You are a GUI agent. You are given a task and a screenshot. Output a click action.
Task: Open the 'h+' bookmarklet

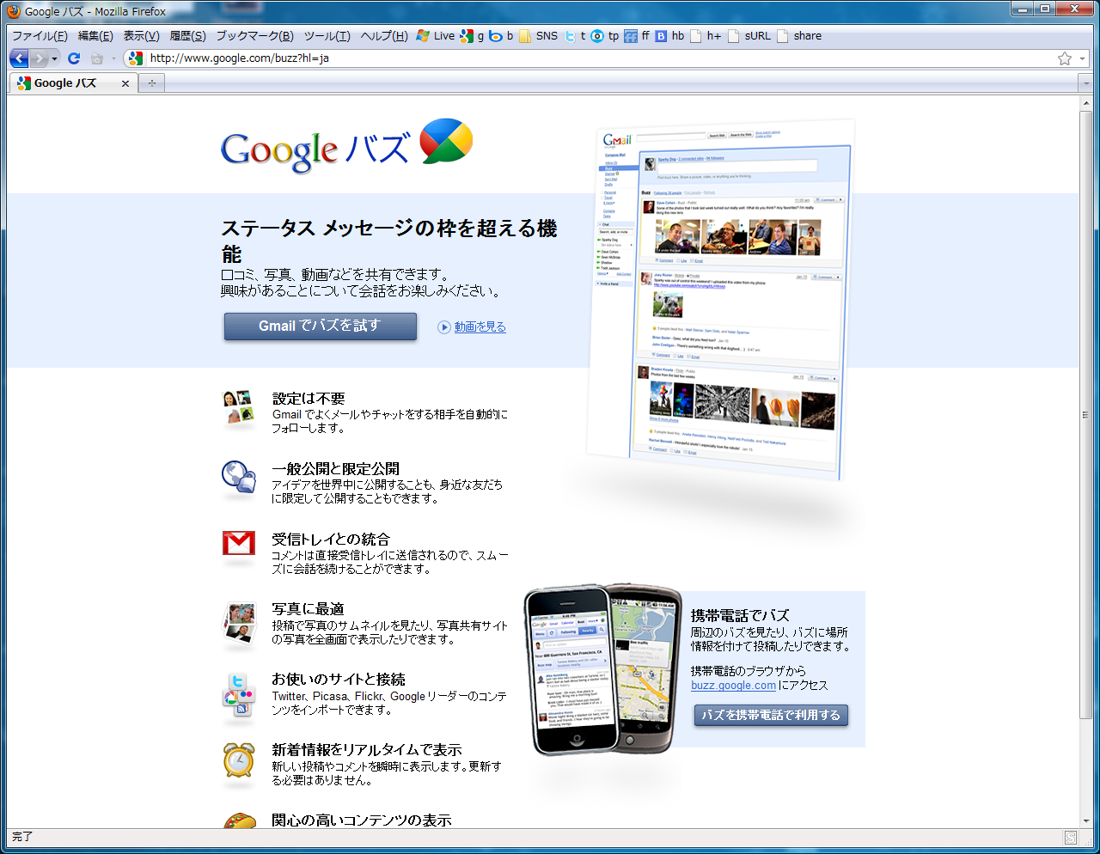[x=706, y=36]
